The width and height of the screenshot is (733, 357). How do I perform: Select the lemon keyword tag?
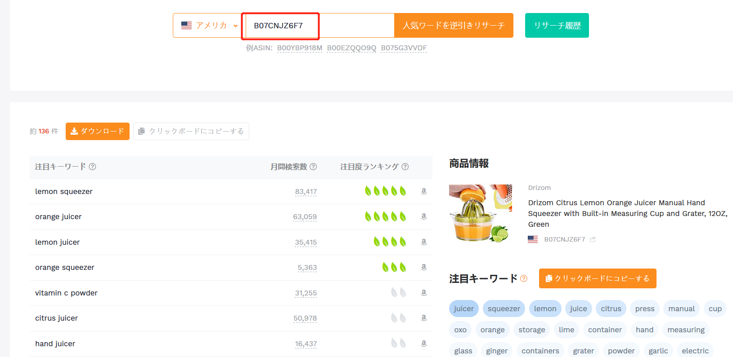[x=545, y=309]
